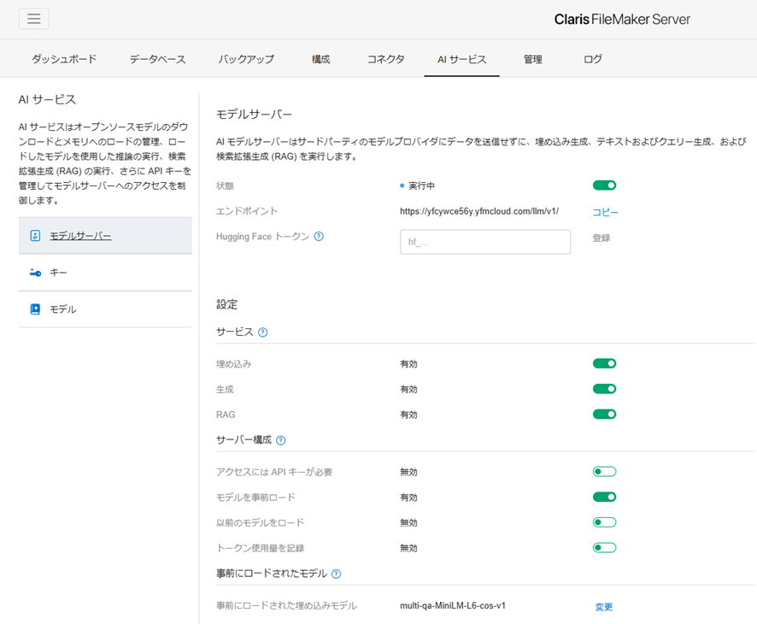The height and width of the screenshot is (624, 757).
Task: Switch to the データベース tab
Action: click(157, 59)
